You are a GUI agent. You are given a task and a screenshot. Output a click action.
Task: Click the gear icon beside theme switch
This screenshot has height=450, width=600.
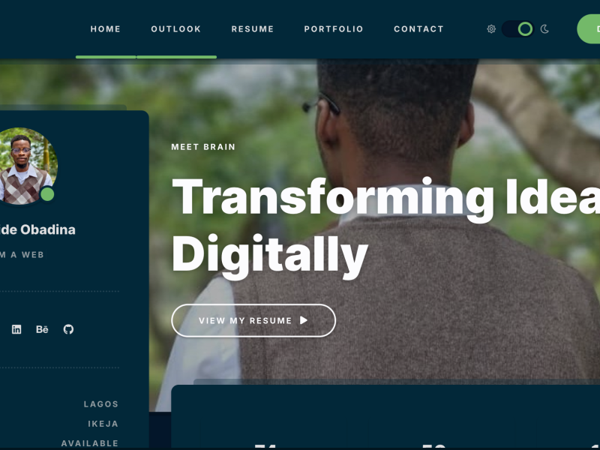[x=491, y=29]
